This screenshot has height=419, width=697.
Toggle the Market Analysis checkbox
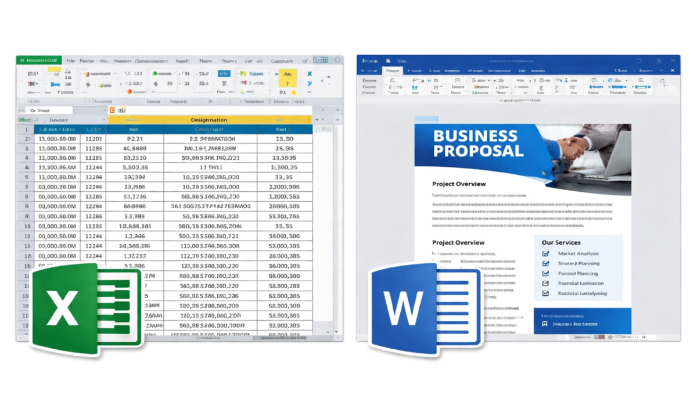[x=545, y=253]
